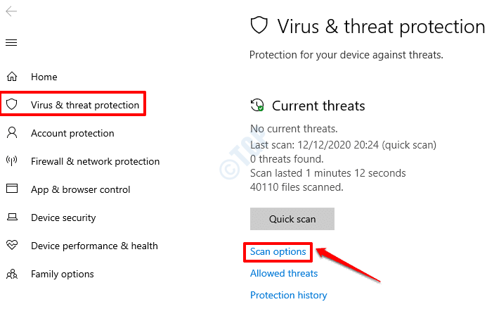Click the App & browser window icon
Screen dimensions: 487x309
point(12,189)
